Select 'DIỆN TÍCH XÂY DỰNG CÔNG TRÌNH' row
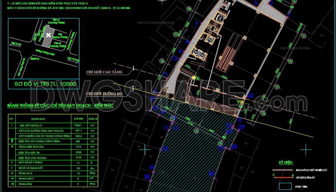Image resolution: width=336 pixels, height=192 pixels. coord(53,142)
